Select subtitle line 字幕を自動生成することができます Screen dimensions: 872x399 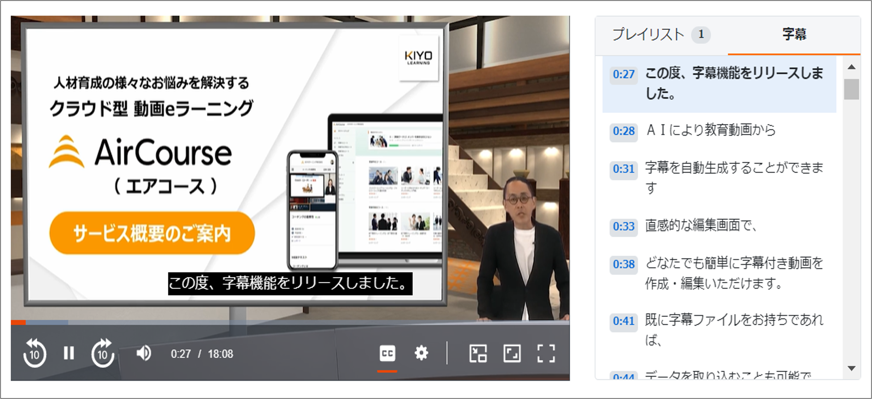click(x=734, y=178)
